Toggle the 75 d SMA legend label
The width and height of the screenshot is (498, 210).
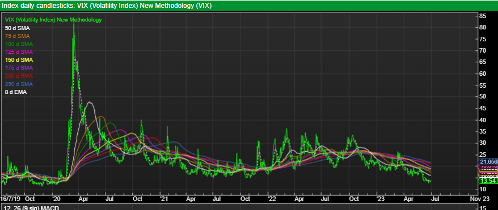click(18, 36)
